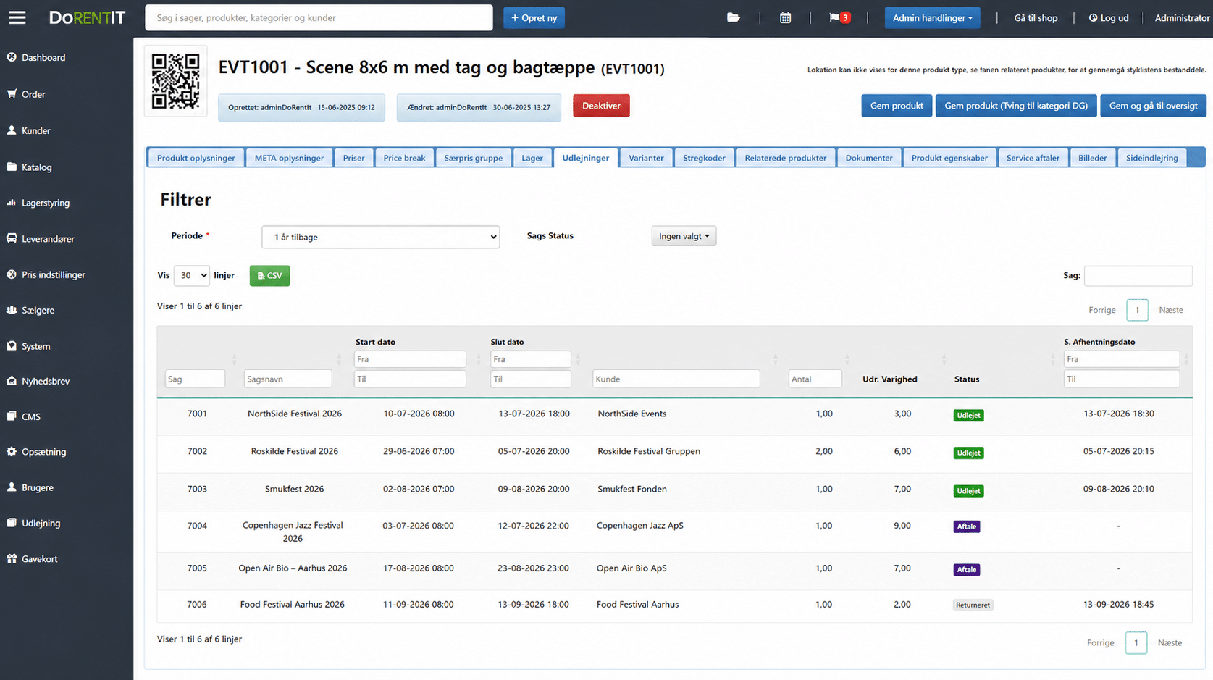Focus the top search field
The width and height of the screenshot is (1213, 680).
point(319,17)
